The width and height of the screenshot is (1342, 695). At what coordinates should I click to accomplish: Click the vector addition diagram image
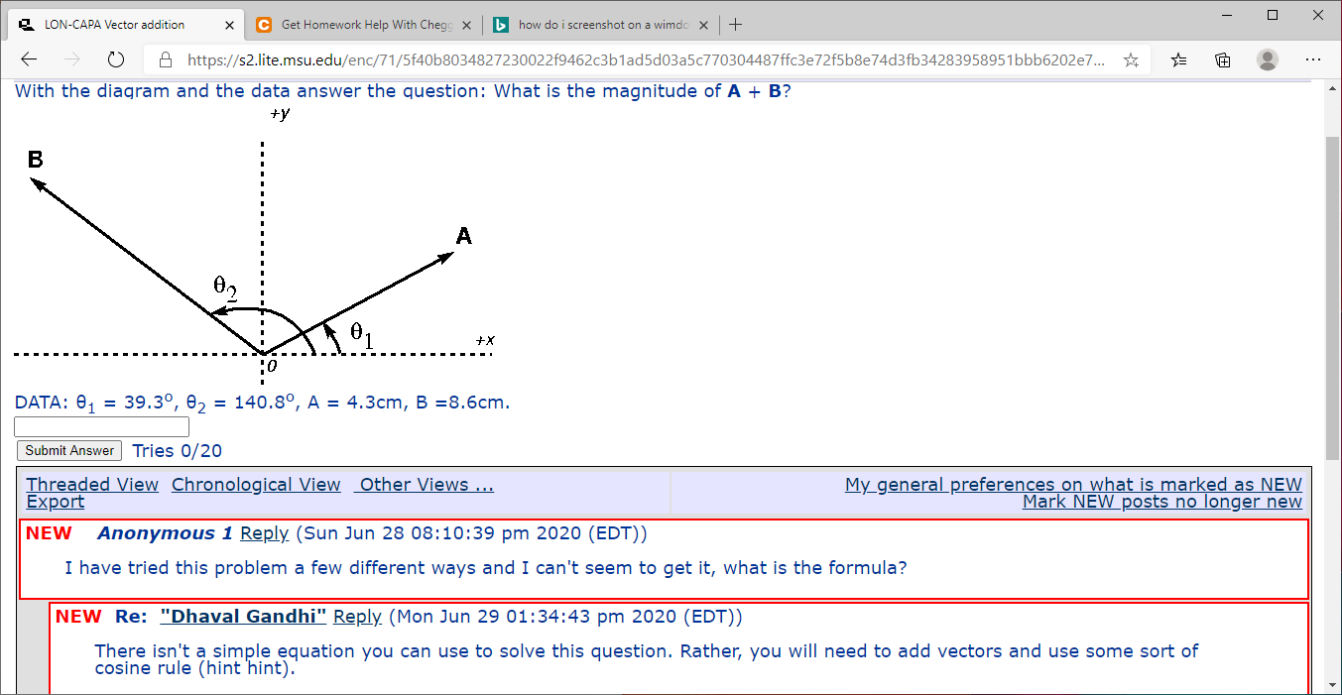[256, 244]
